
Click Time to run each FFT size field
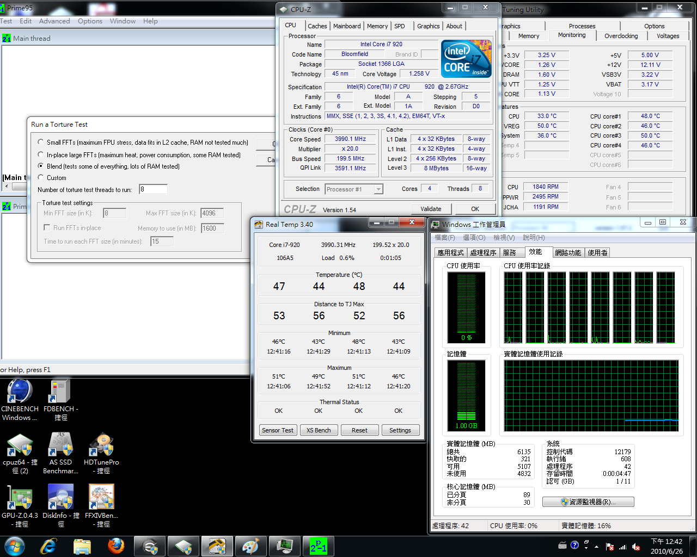point(162,242)
